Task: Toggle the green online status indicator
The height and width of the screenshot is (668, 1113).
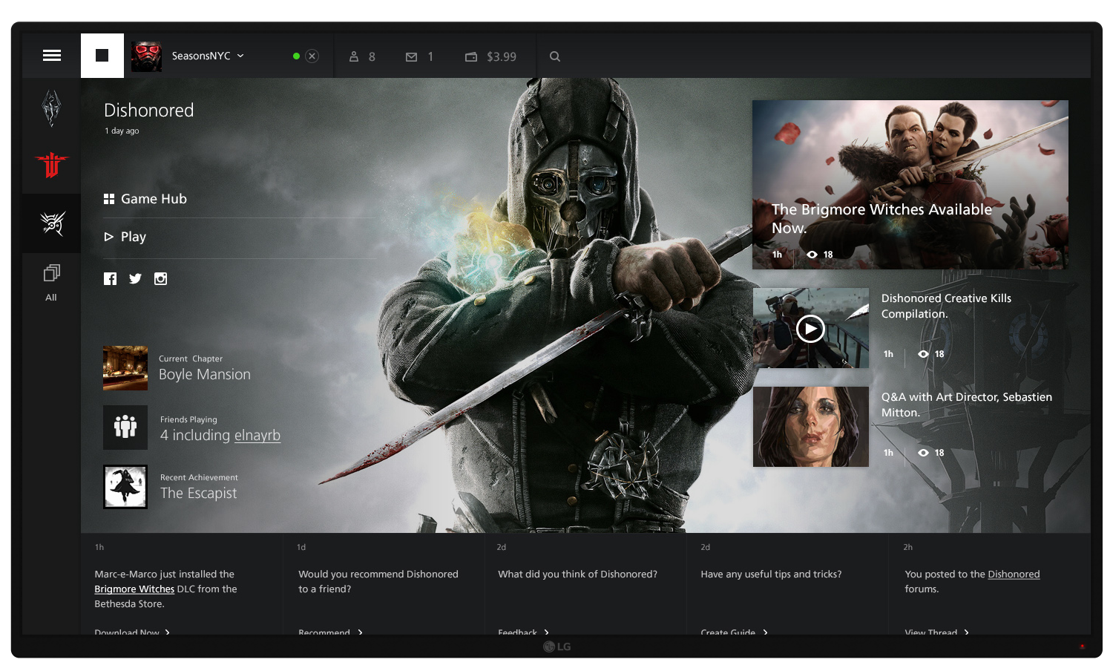Action: click(296, 56)
